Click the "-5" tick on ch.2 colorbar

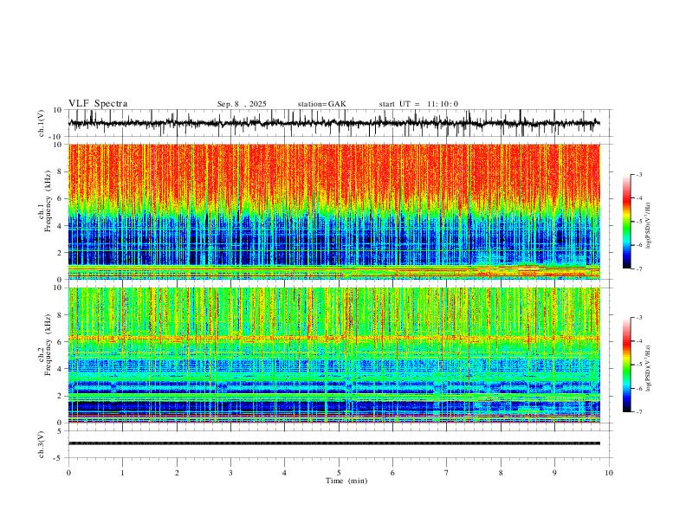(638, 365)
